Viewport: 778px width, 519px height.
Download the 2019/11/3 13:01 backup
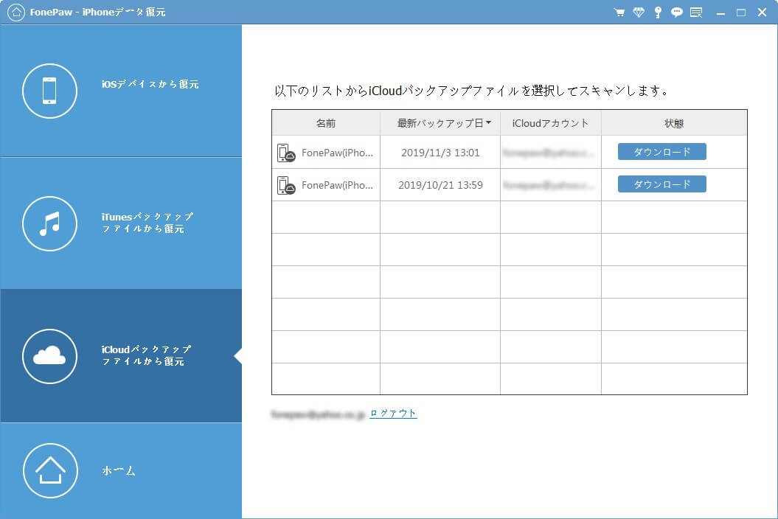662,152
